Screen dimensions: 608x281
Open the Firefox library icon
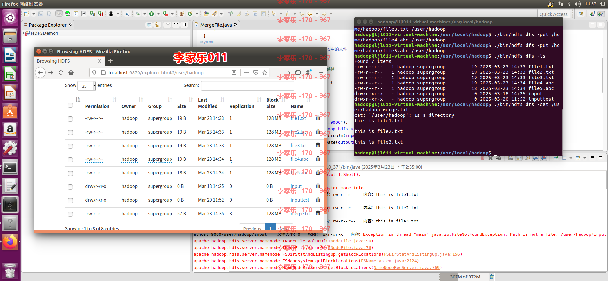click(x=288, y=72)
